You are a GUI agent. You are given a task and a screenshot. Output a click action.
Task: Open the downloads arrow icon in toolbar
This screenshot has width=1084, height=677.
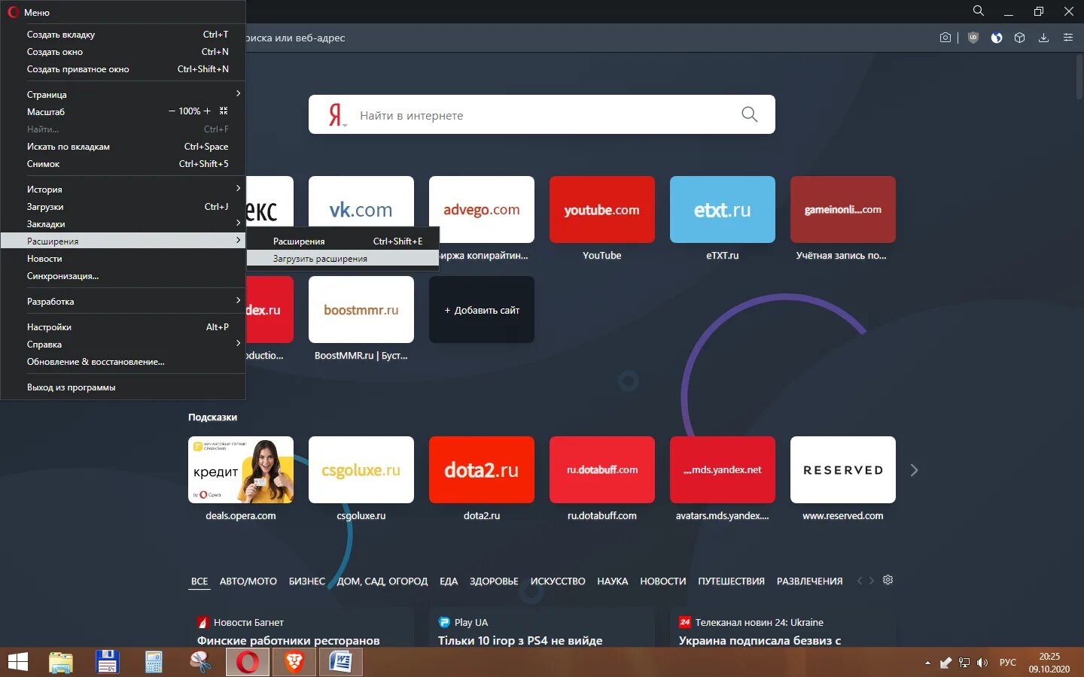[x=1043, y=38]
